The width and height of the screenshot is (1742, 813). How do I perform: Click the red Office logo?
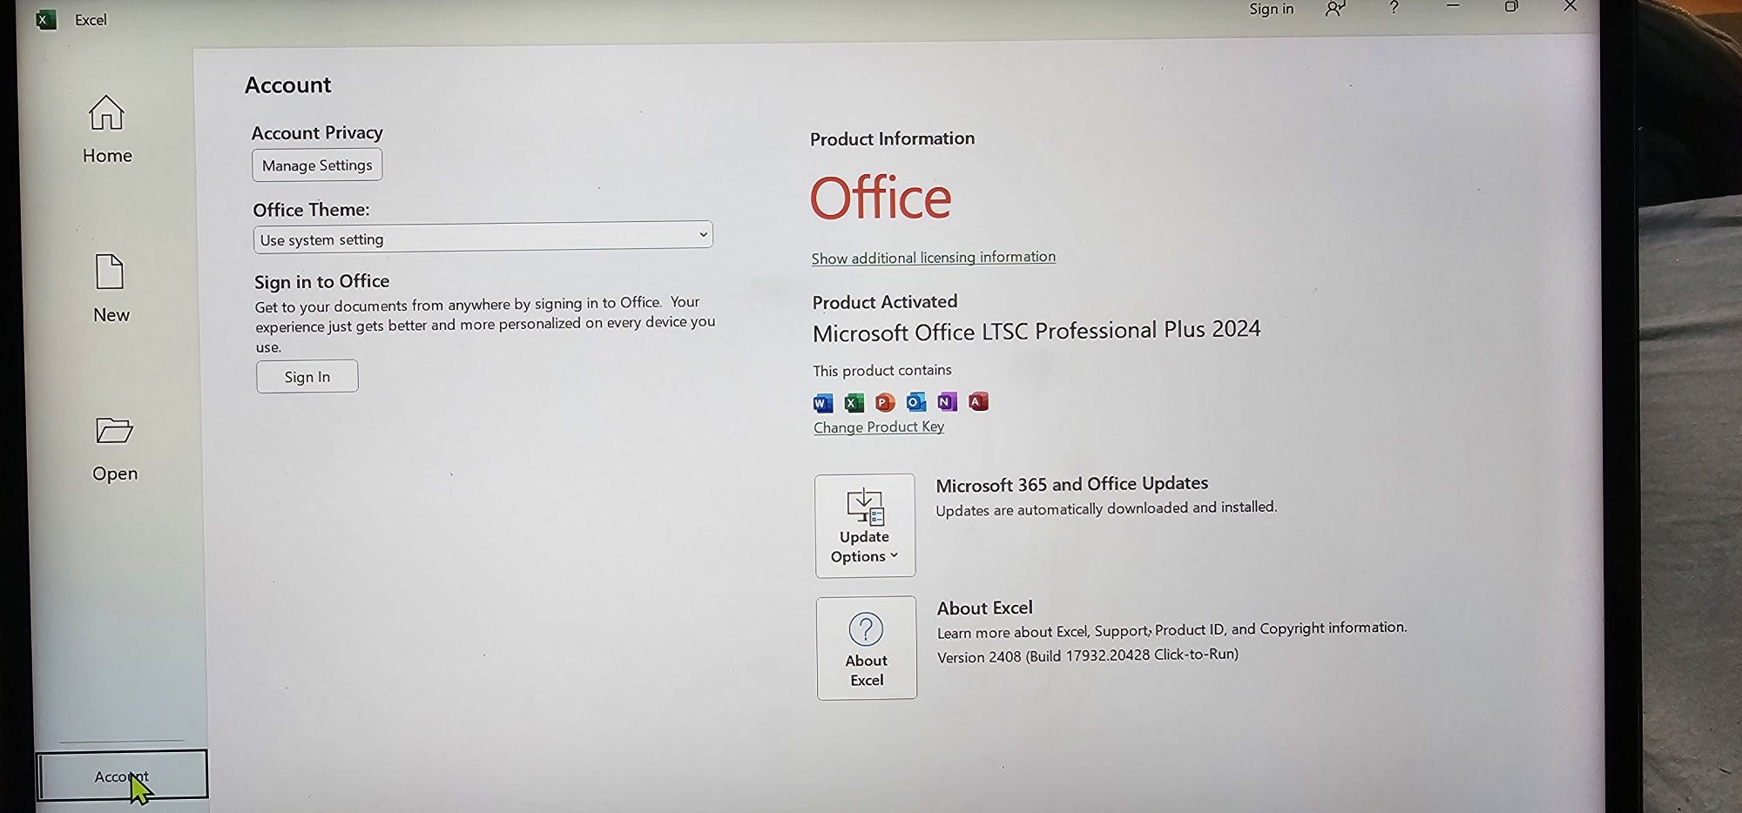(881, 198)
